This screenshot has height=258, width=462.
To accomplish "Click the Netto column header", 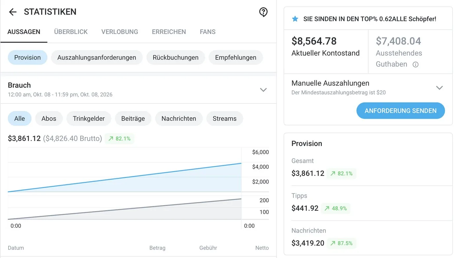I will [x=262, y=248].
